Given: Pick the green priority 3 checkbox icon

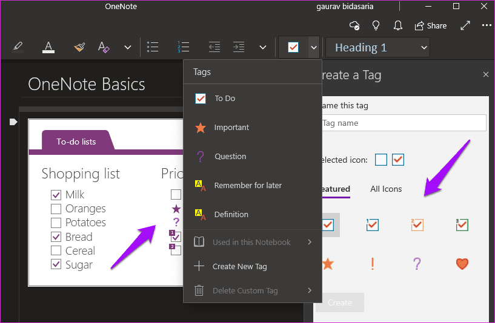Looking at the screenshot, I should pos(462,224).
